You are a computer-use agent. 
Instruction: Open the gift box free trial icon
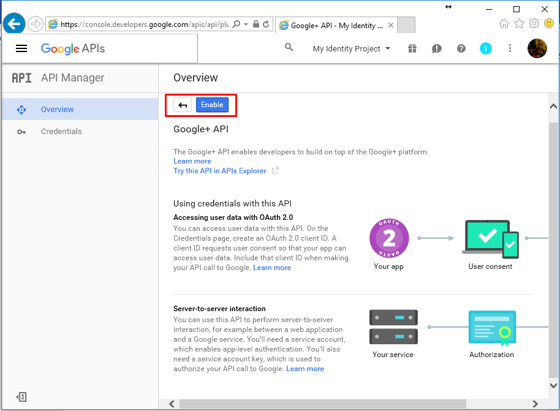412,48
